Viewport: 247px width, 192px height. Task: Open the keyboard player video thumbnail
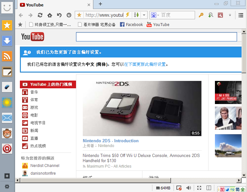pos(228,118)
